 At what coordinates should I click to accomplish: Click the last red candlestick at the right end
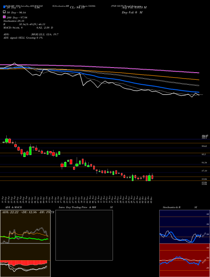(152, 177)
